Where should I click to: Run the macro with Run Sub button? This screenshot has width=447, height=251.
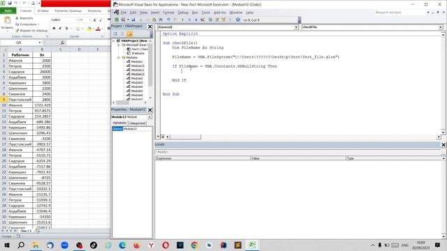click(182, 20)
